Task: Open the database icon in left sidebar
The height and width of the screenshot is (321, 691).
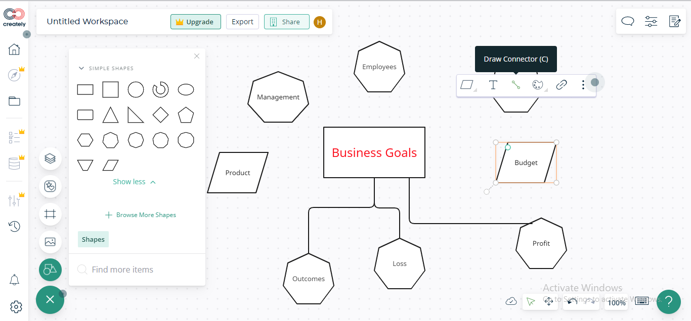Action: pyautogui.click(x=14, y=163)
